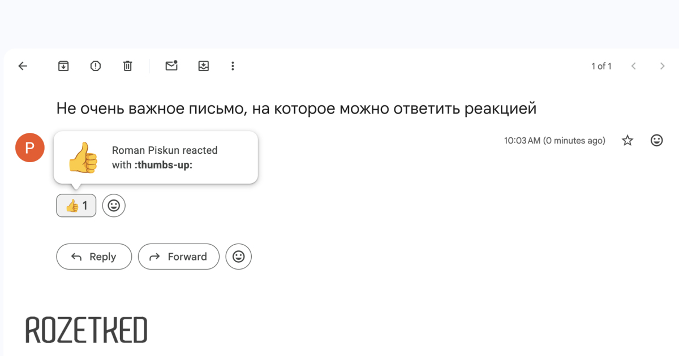
Task: Star this message
Action: tap(628, 141)
